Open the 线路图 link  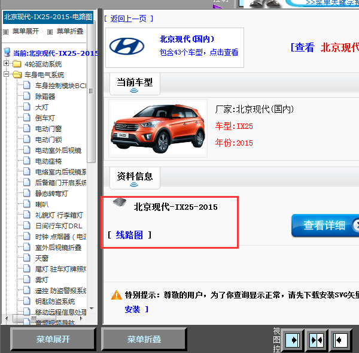tap(129, 235)
